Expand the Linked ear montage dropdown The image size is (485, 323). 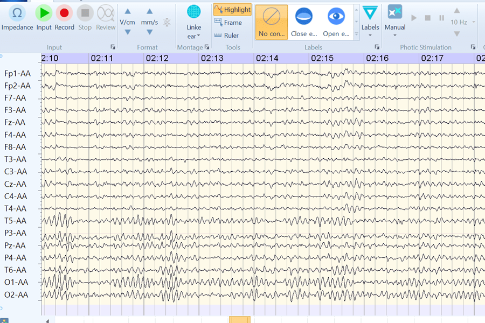193,22
